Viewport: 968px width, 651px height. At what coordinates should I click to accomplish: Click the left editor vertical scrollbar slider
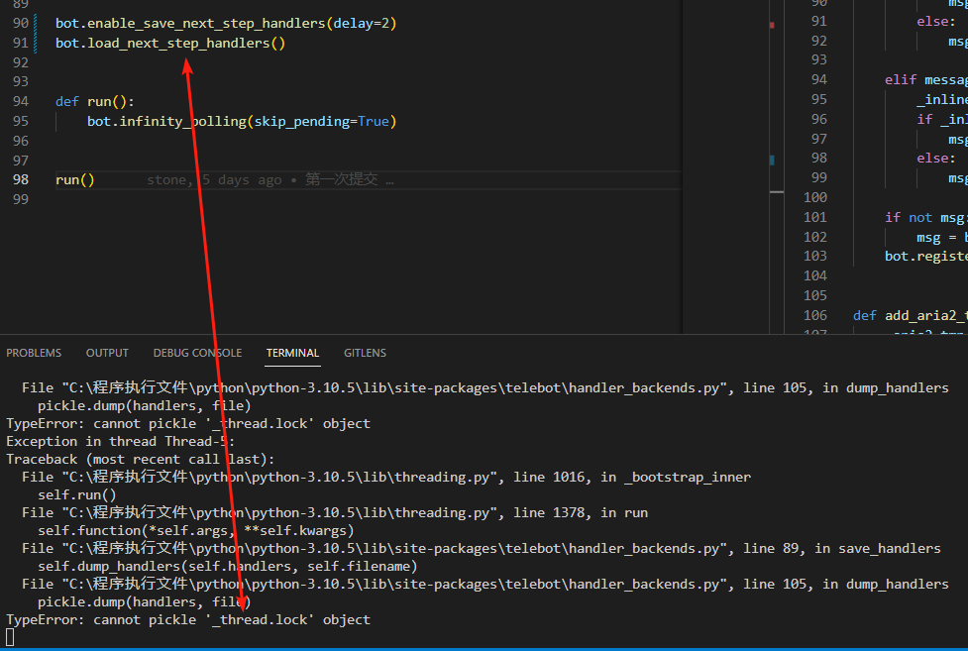(x=777, y=192)
